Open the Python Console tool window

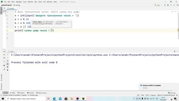point(41,93)
